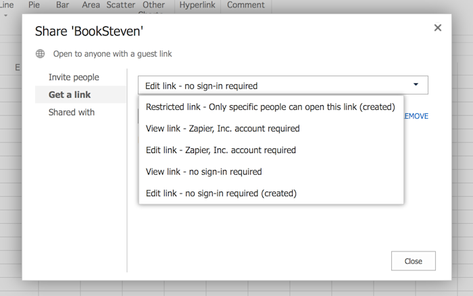The image size is (473, 296).
Task: Open the Shared with section
Action: [72, 113]
